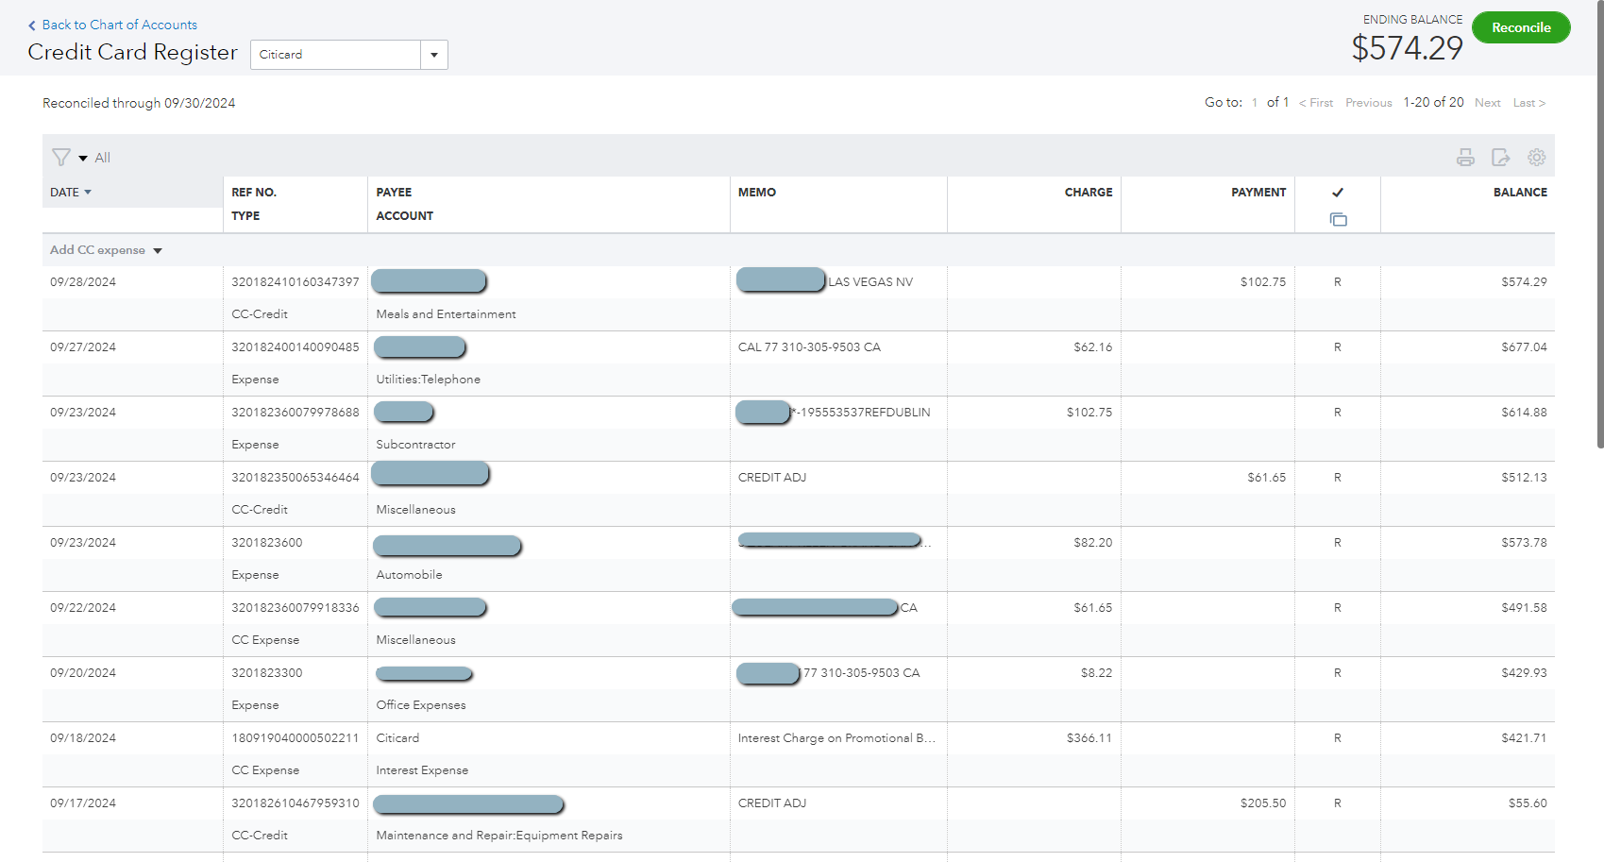This screenshot has width=1604, height=862.
Task: Click the Automobile account cell
Action: click(409, 575)
